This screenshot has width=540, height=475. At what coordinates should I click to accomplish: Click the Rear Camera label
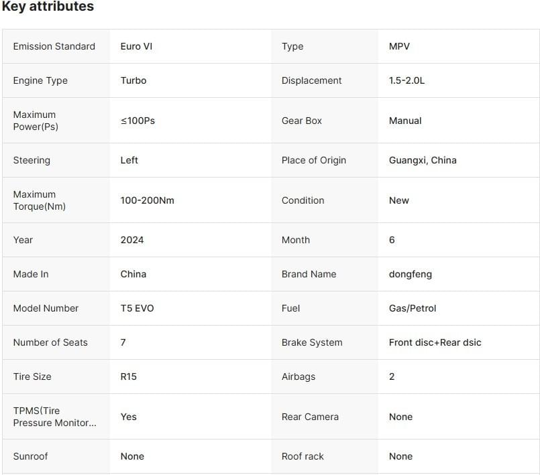(310, 417)
